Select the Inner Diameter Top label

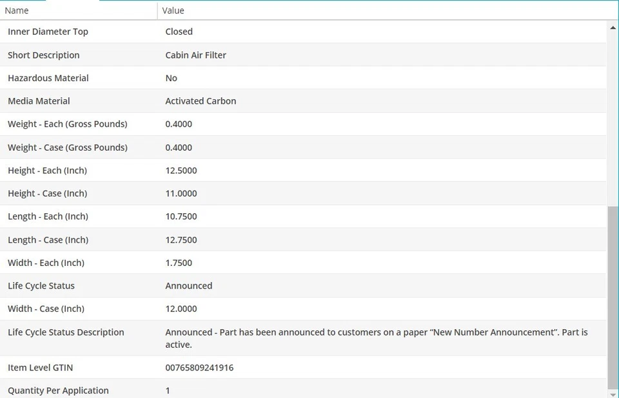coord(48,32)
